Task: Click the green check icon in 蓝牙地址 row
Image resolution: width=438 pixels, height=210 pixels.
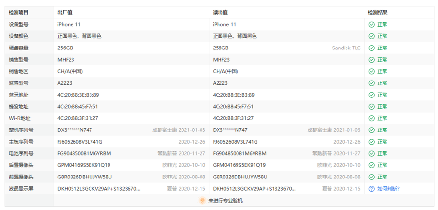Action: point(371,95)
